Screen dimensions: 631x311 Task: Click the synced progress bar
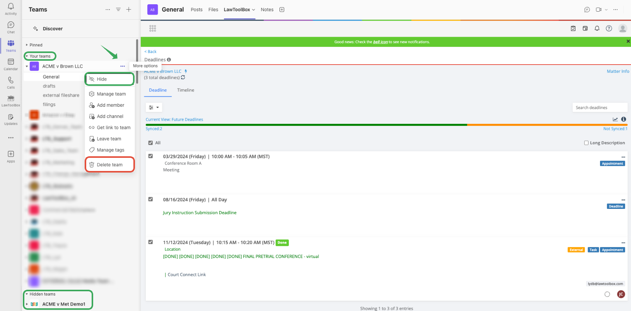coord(306,125)
